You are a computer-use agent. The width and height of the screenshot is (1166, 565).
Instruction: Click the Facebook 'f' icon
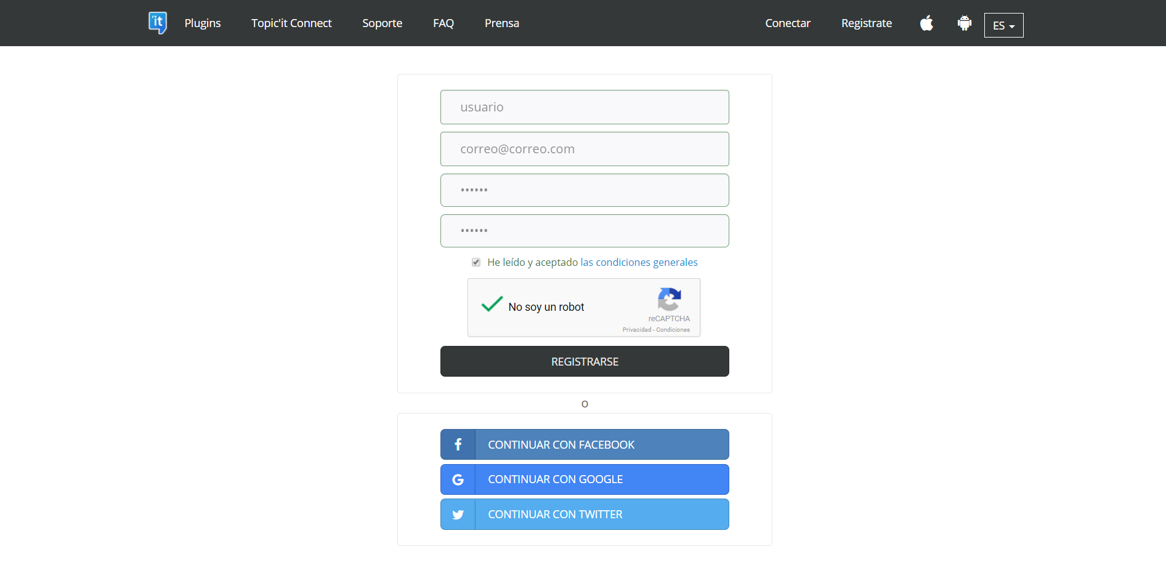click(x=458, y=444)
